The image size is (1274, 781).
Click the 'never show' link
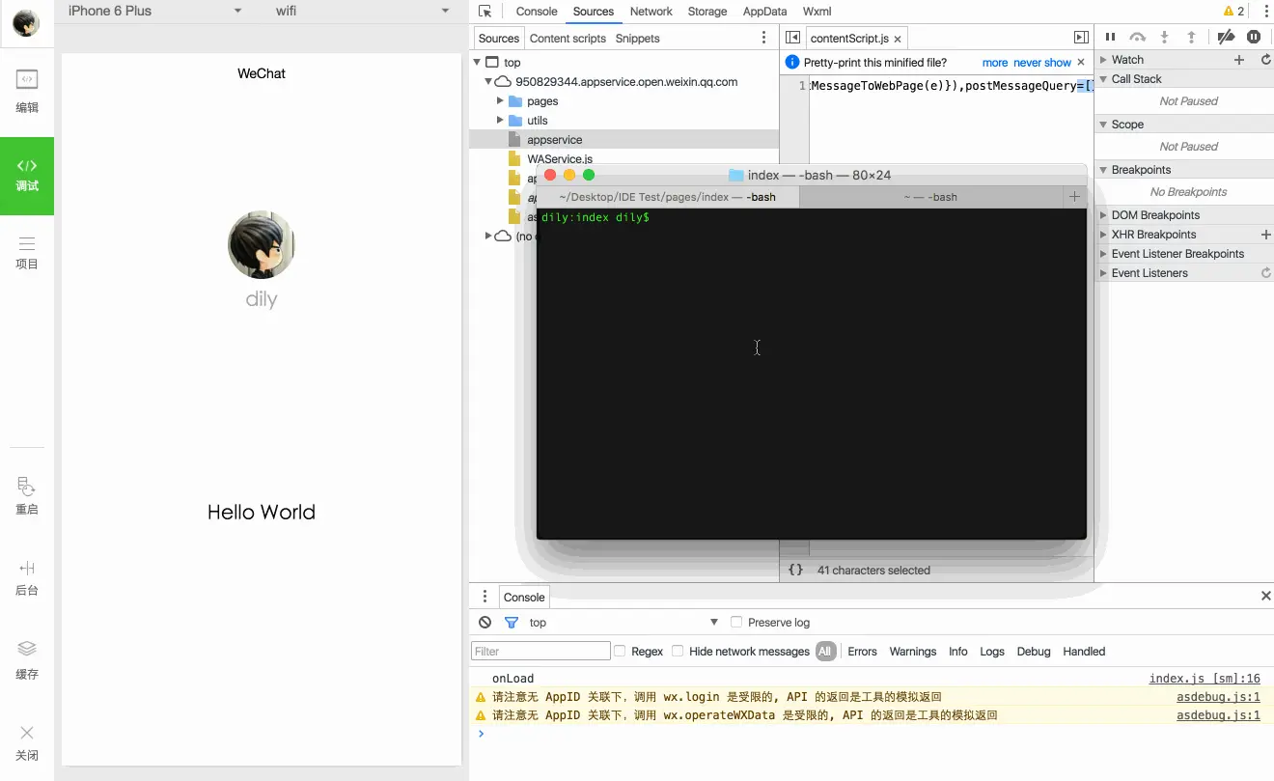pyautogui.click(x=1042, y=63)
